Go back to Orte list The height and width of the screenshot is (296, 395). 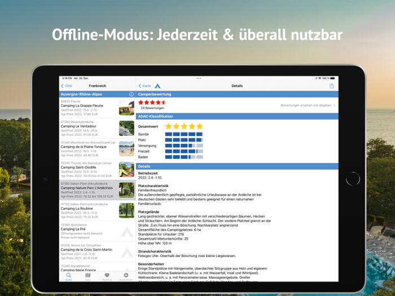click(x=67, y=86)
